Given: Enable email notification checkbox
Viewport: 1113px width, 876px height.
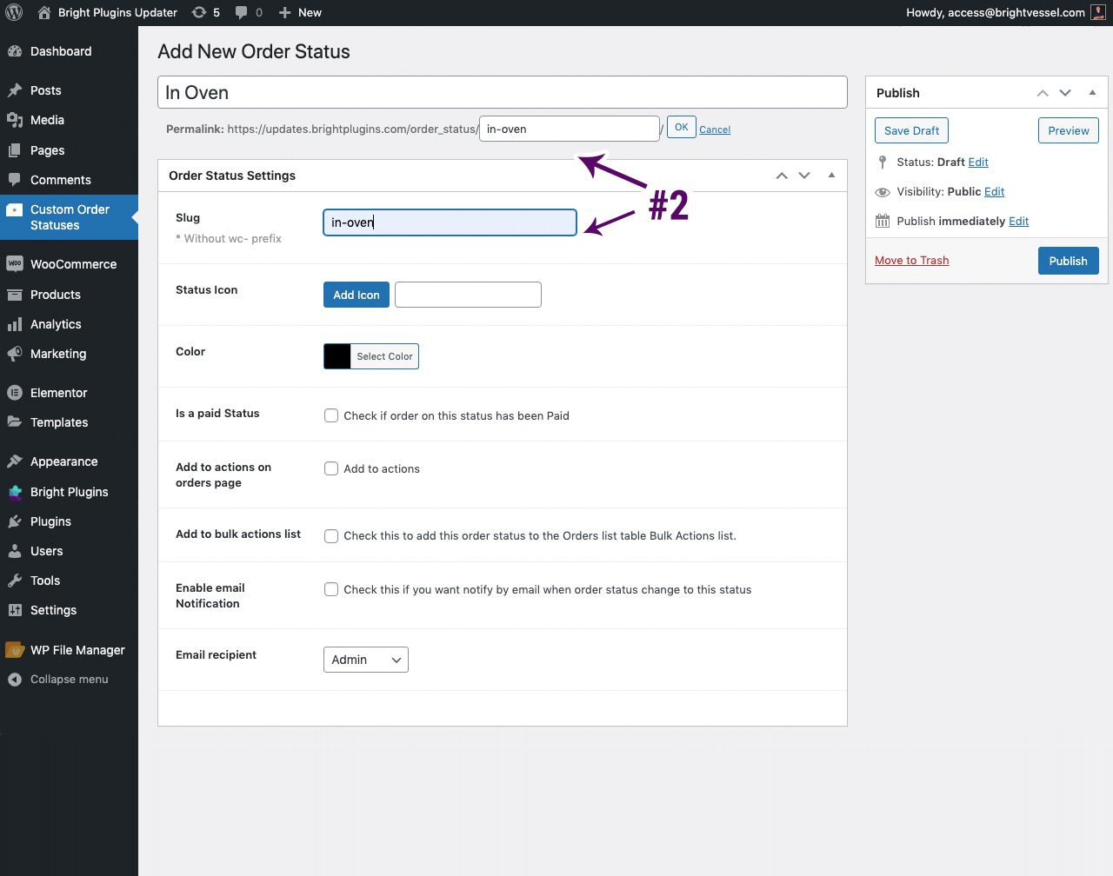Looking at the screenshot, I should (331, 589).
